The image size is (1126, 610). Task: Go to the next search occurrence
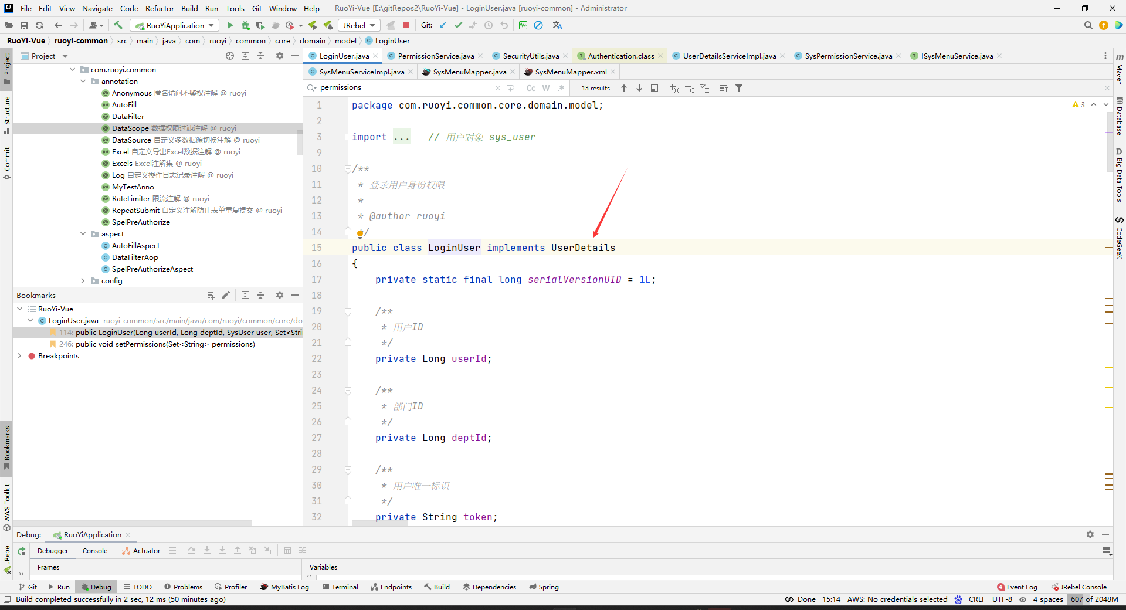click(x=639, y=88)
